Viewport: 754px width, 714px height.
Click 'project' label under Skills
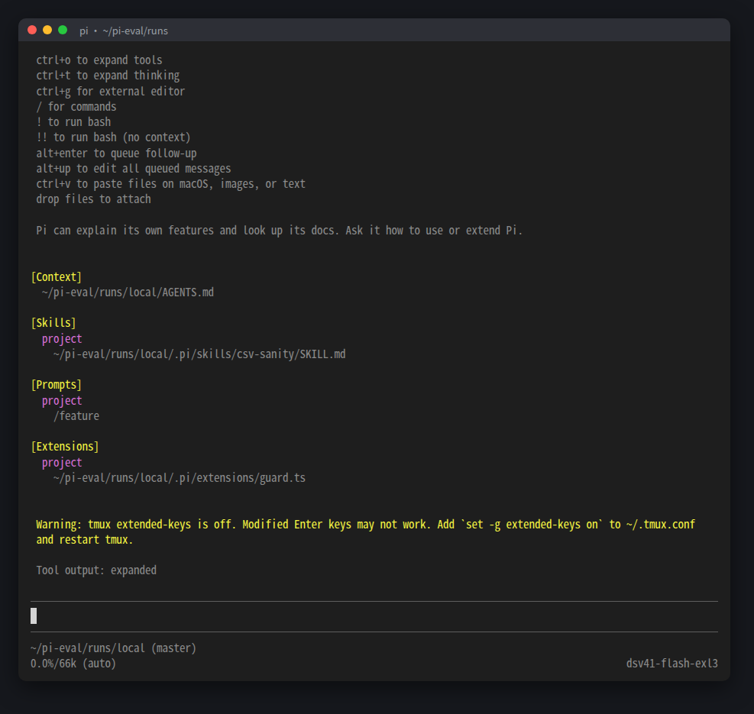point(62,339)
